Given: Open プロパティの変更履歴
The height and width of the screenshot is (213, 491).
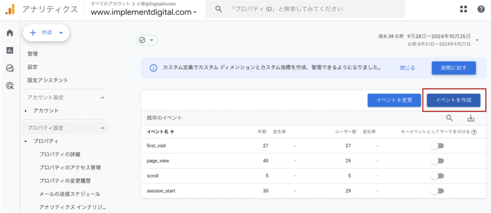Looking at the screenshot, I should [65, 181].
